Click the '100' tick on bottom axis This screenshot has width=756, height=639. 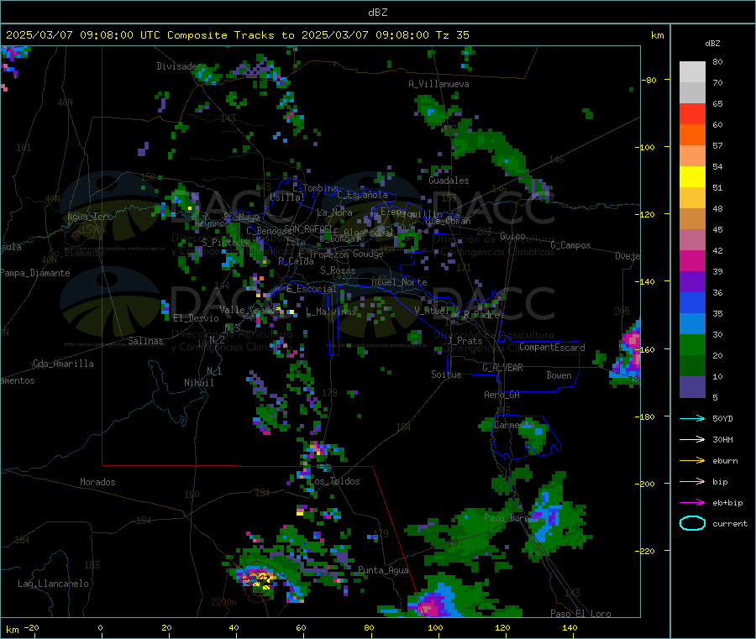point(435,628)
